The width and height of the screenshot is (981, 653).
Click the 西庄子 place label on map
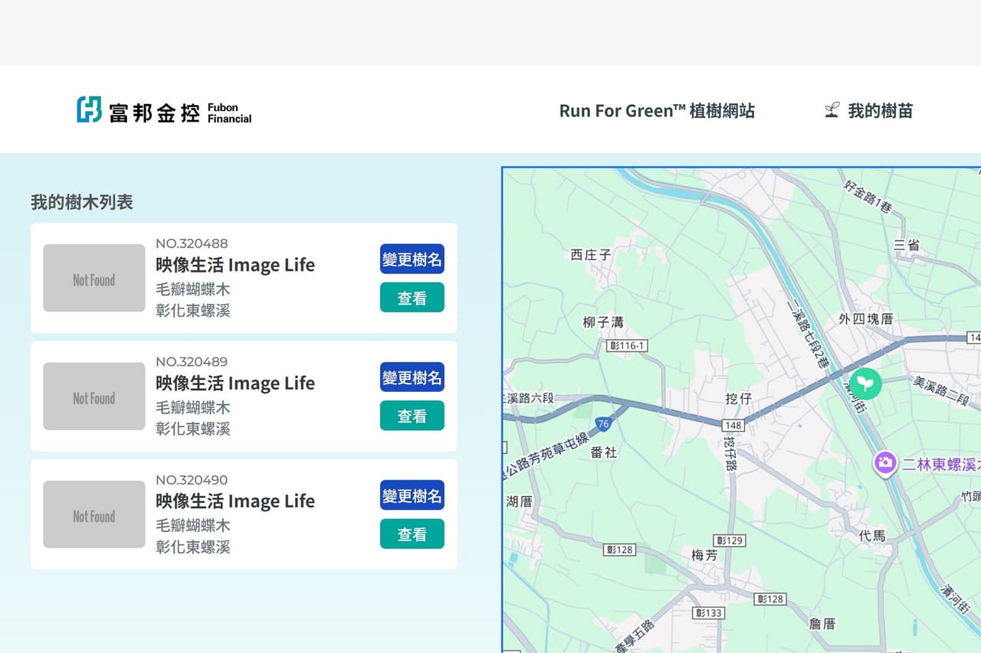[591, 254]
